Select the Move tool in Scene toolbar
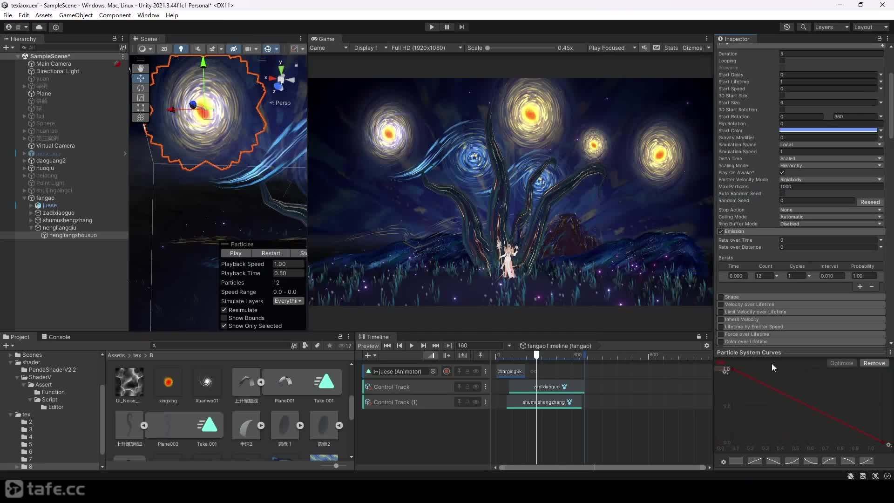The image size is (894, 503). click(x=140, y=78)
